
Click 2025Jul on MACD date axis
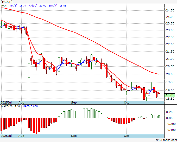click(6, 136)
